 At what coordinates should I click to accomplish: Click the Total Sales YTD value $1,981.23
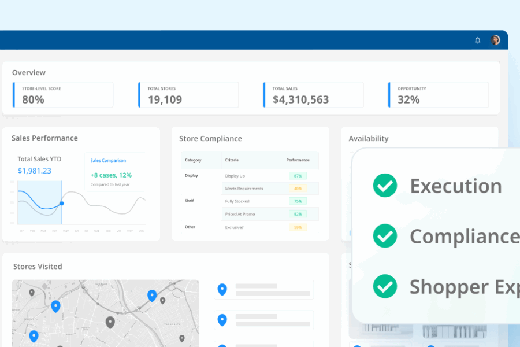(35, 171)
